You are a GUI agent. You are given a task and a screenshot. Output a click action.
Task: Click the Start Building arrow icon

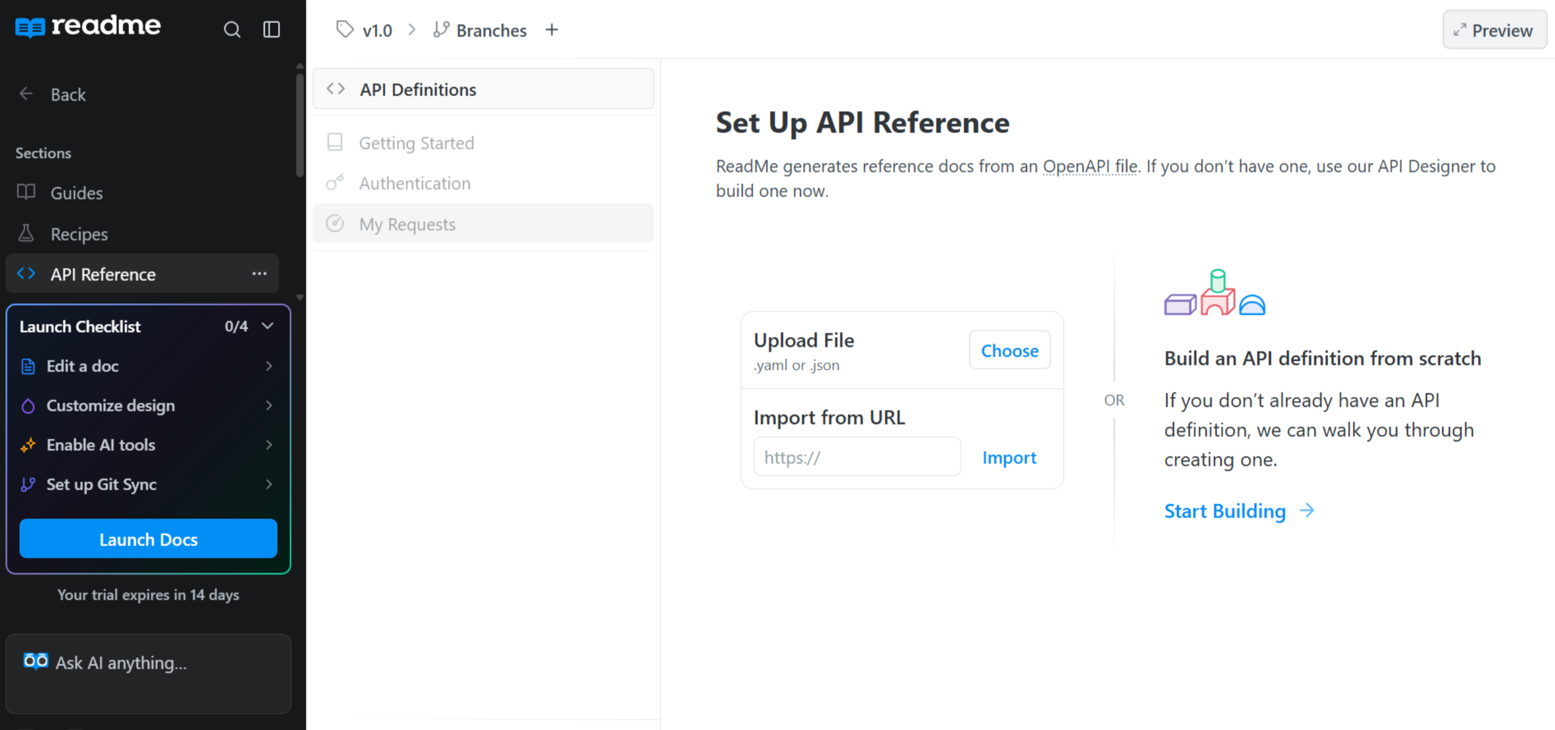point(1307,511)
